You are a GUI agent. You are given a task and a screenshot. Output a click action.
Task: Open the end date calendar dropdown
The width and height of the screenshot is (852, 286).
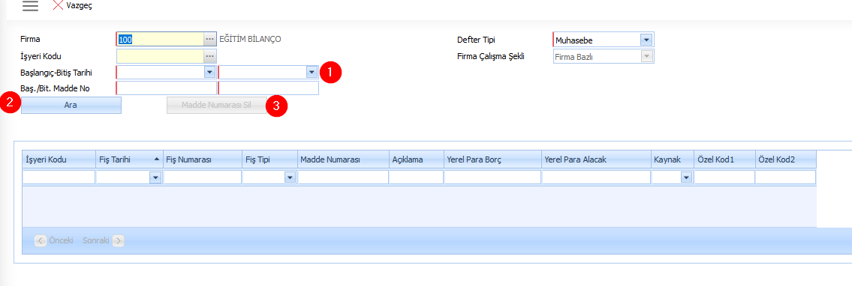coord(312,72)
